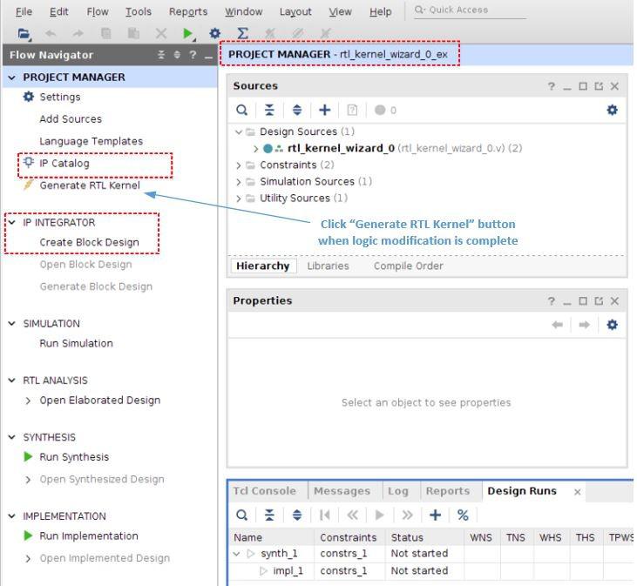Open Language Templates
637x586 pixels.
(91, 141)
